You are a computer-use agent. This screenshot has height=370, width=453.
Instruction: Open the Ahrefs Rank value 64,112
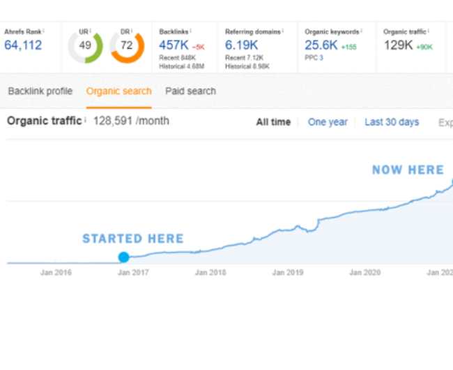coord(23,45)
